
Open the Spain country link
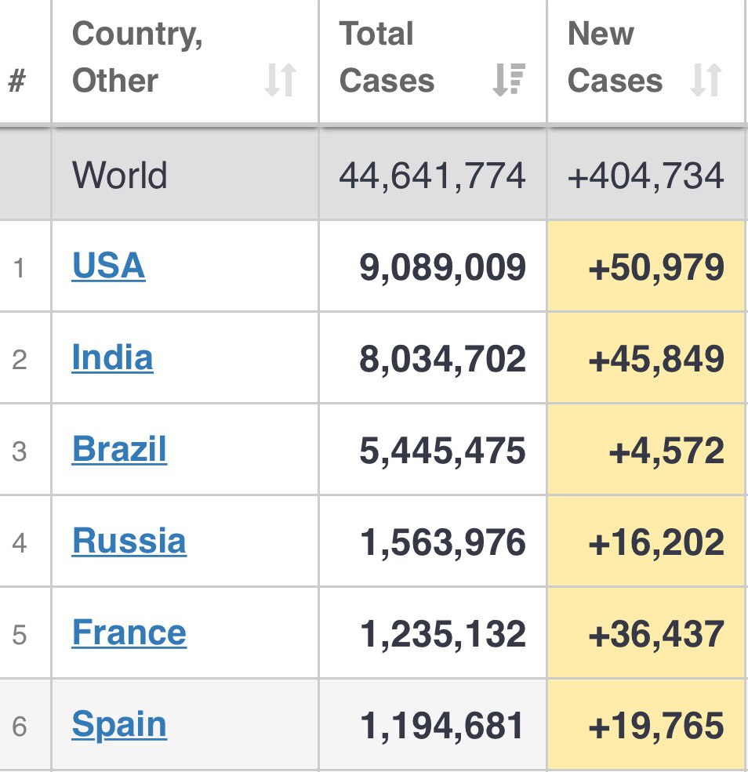tap(119, 723)
